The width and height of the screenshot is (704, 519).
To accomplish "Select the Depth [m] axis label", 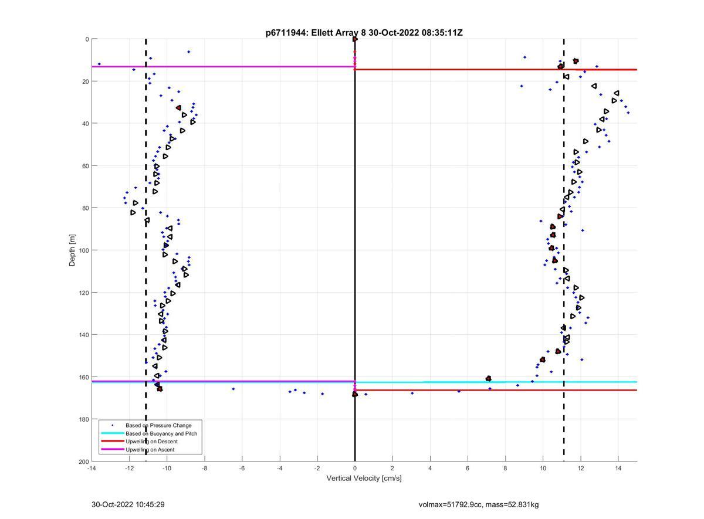I will 72,250.
